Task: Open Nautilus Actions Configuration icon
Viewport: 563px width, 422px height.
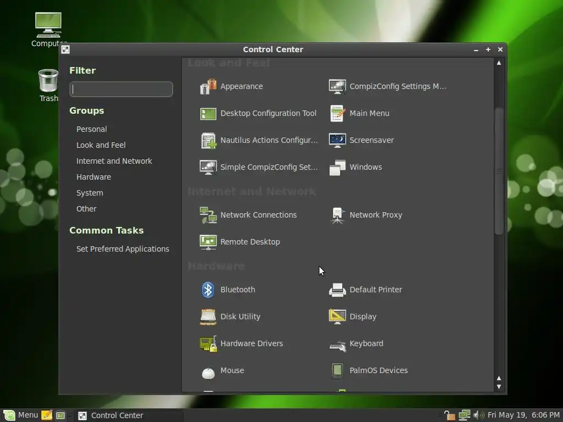Action: click(208, 140)
